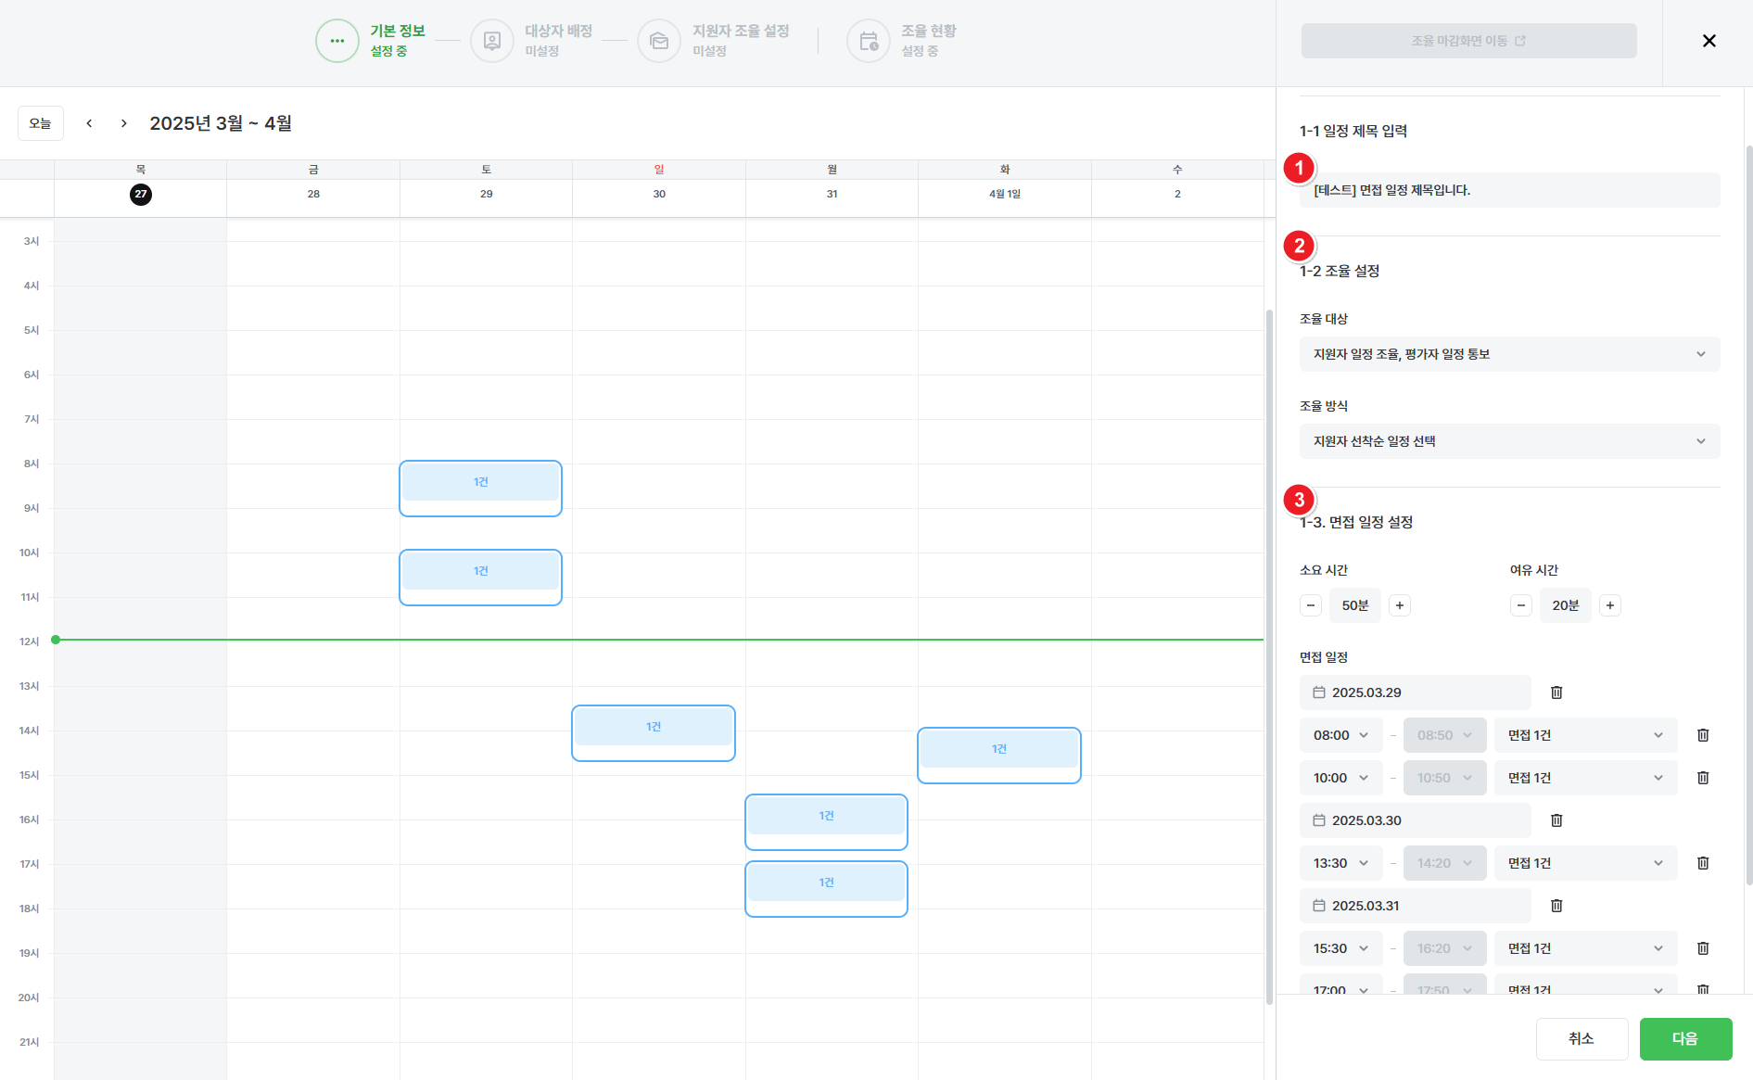Open the 10:00 start time dropdown

point(1340,778)
